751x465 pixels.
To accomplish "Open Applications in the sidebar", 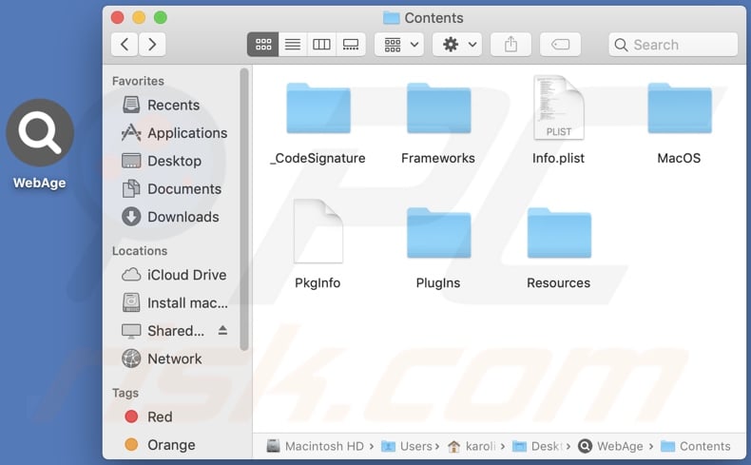I will [174, 132].
